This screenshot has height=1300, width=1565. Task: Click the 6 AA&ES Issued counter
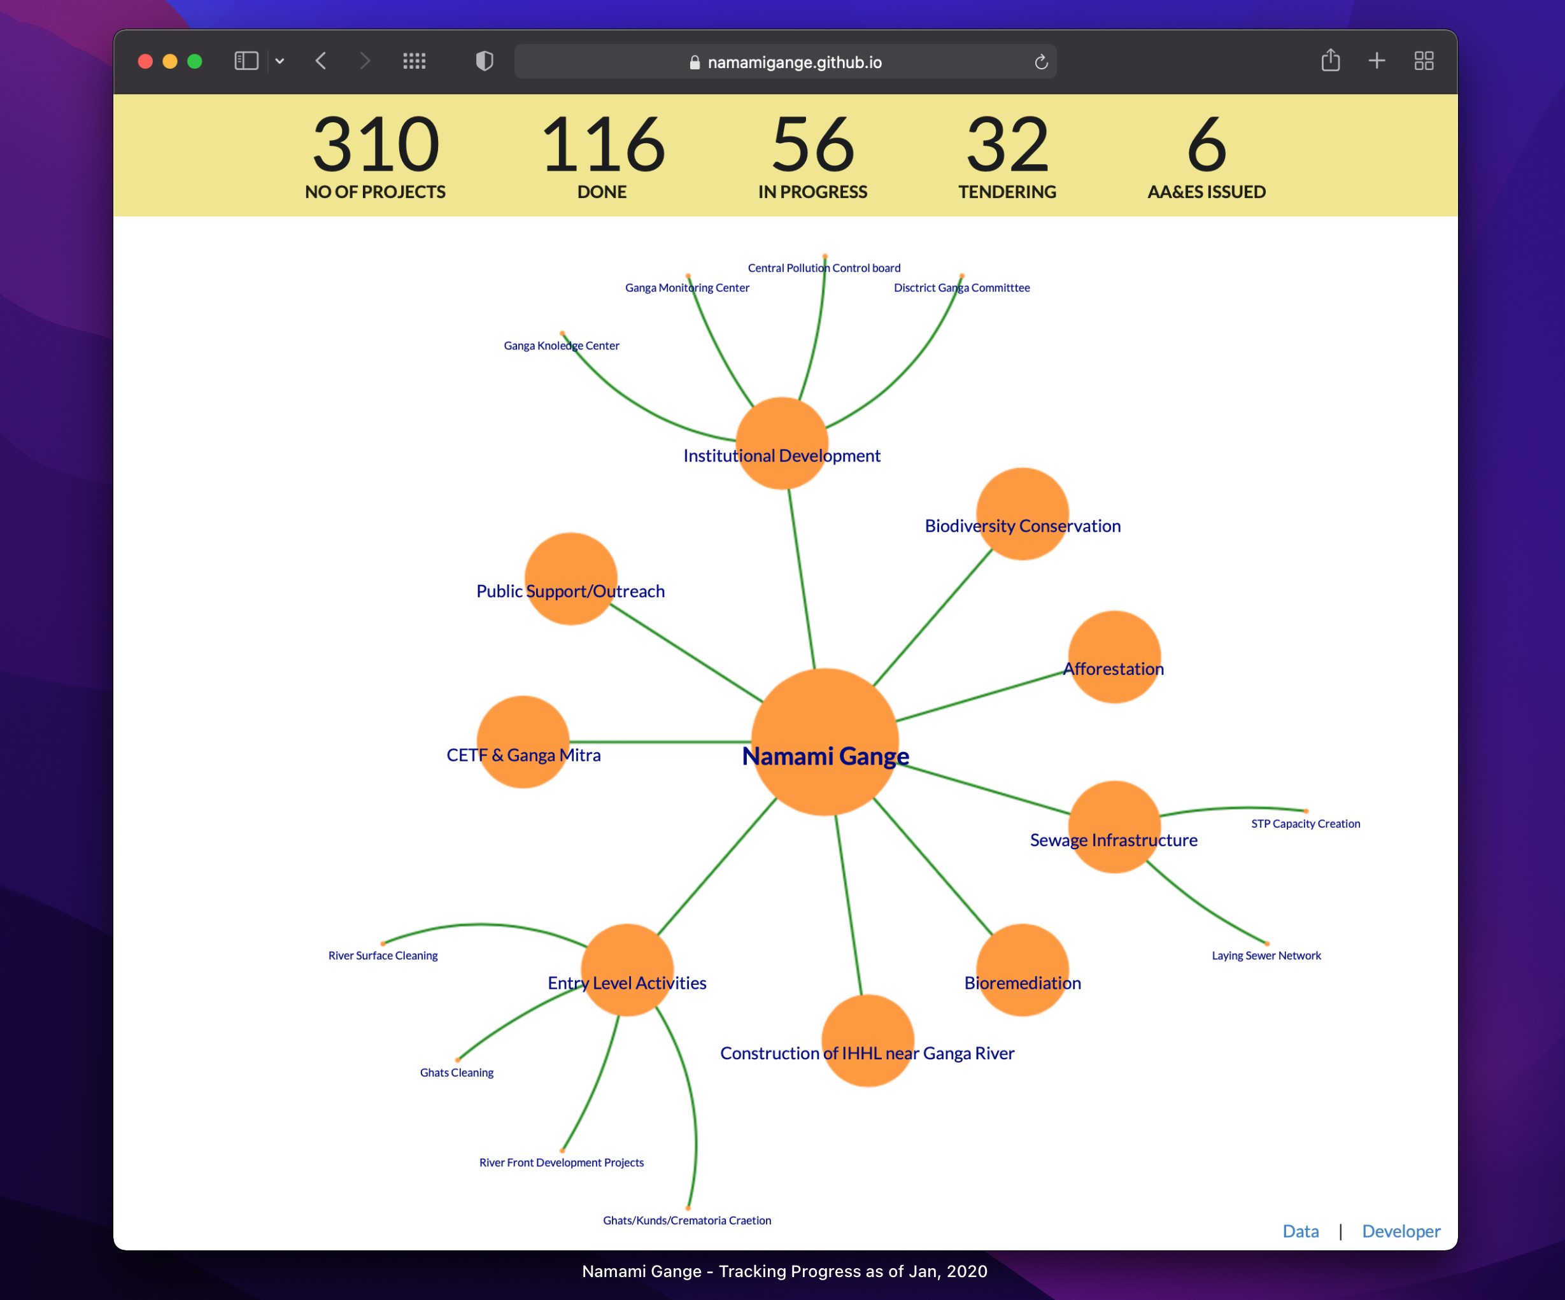click(1207, 157)
